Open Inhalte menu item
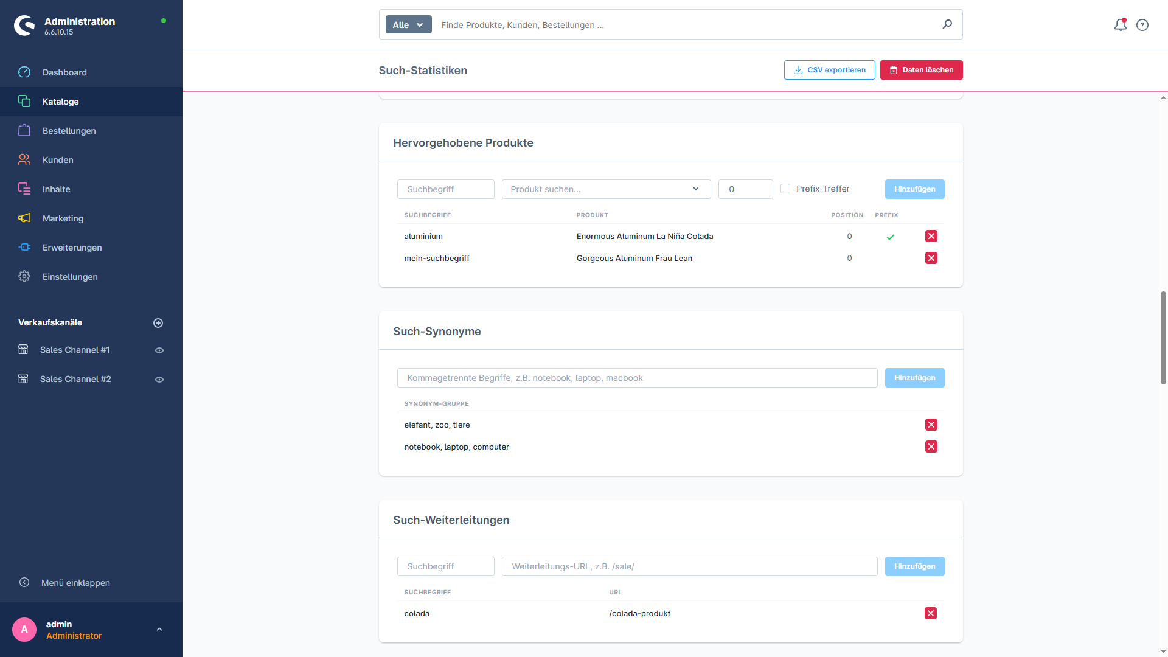Image resolution: width=1168 pixels, height=657 pixels. click(x=91, y=189)
